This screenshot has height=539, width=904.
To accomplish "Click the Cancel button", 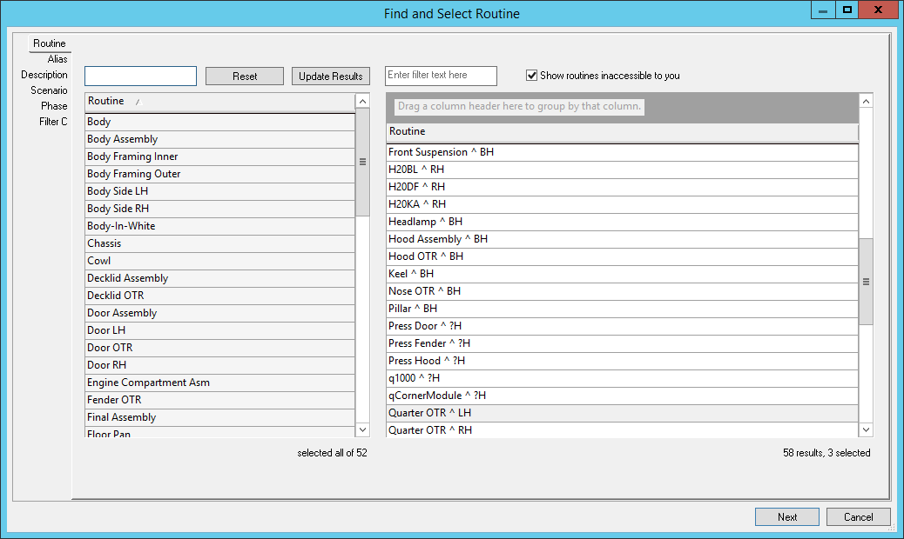I will pos(858,517).
